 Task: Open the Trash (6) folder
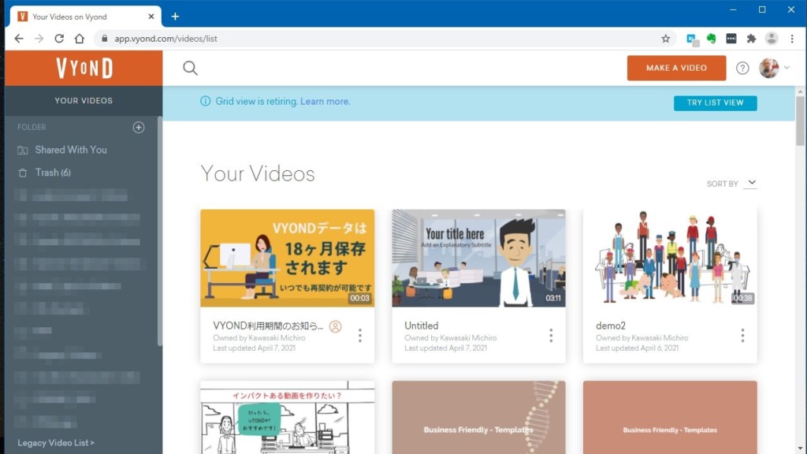click(x=53, y=173)
